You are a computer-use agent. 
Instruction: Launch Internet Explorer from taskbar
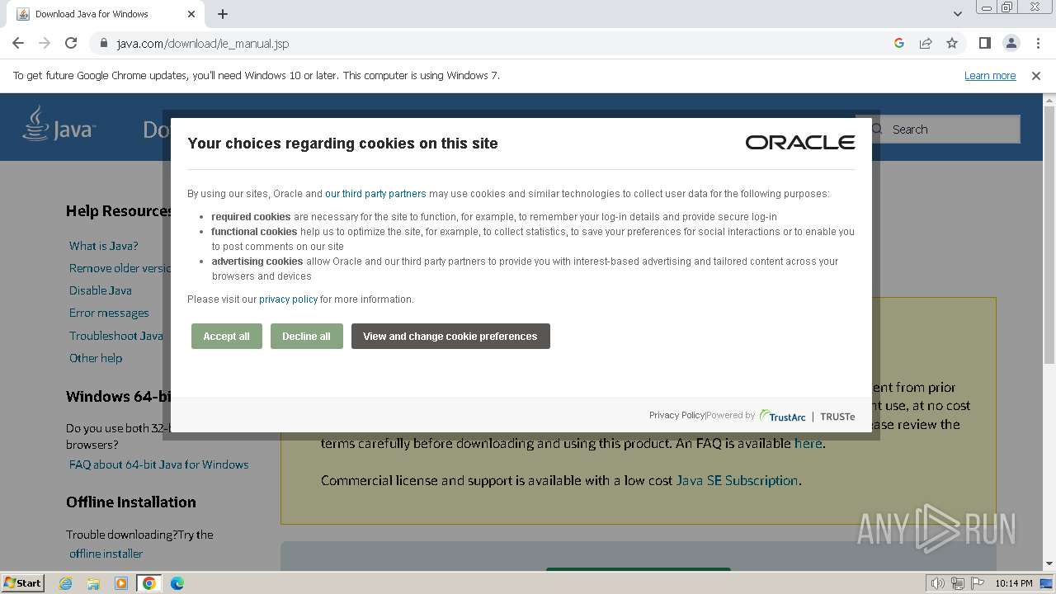pos(66,583)
